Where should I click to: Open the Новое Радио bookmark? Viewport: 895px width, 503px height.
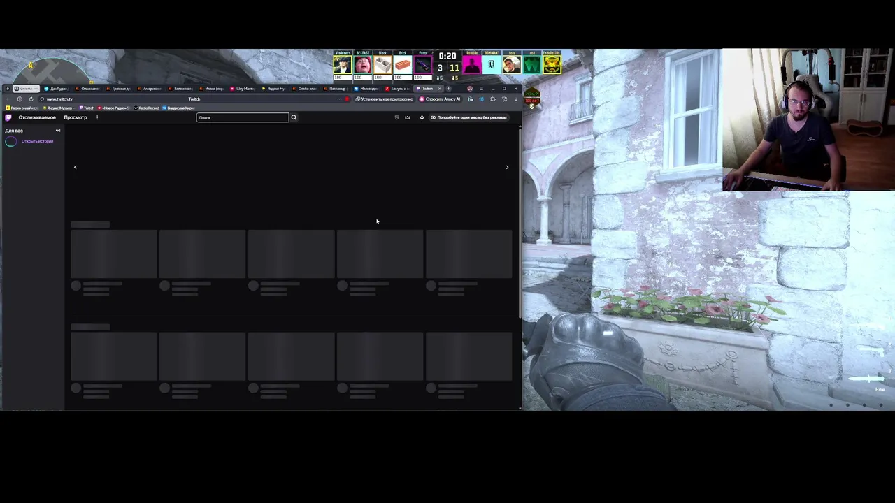tap(115, 108)
